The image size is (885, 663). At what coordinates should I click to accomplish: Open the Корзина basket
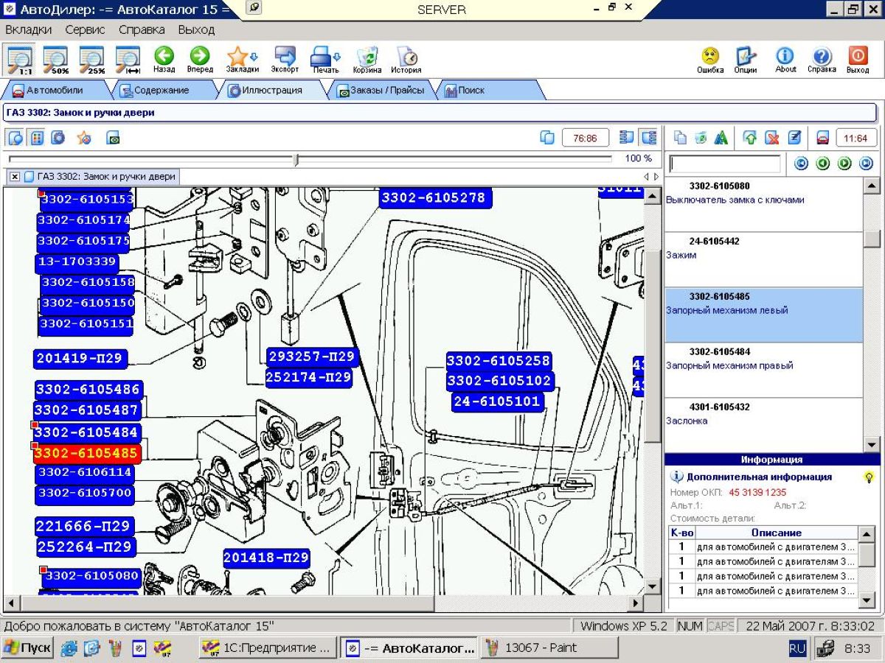[x=367, y=60]
